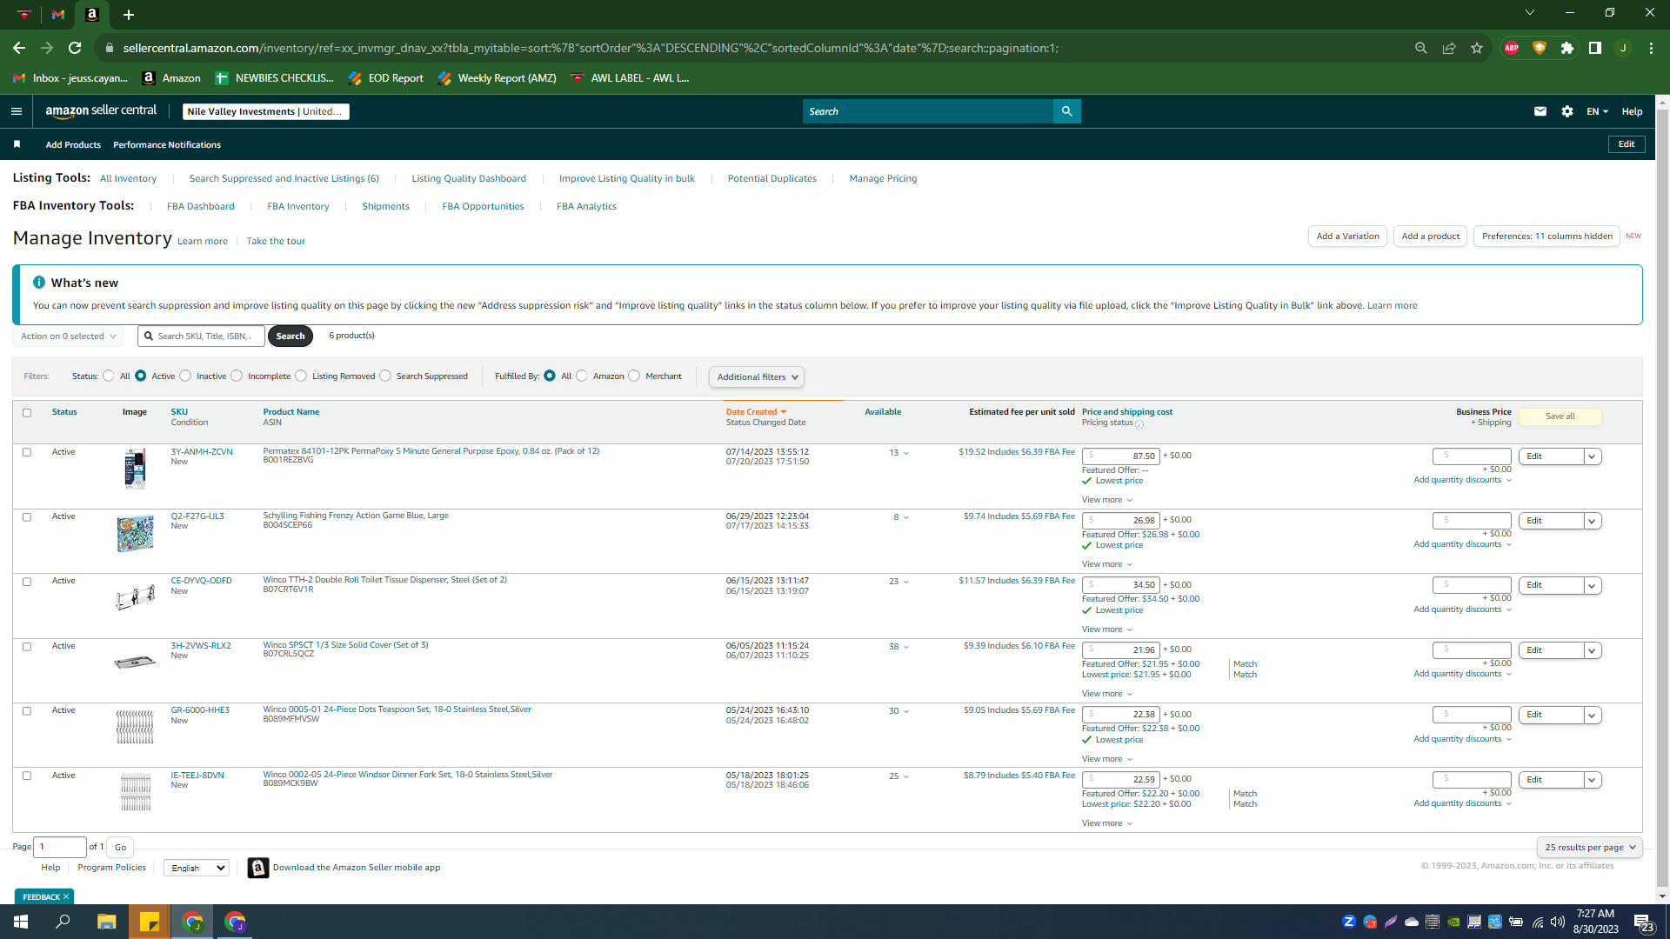Open the EN language dropdown
This screenshot has width=1670, height=939.
click(x=1597, y=111)
